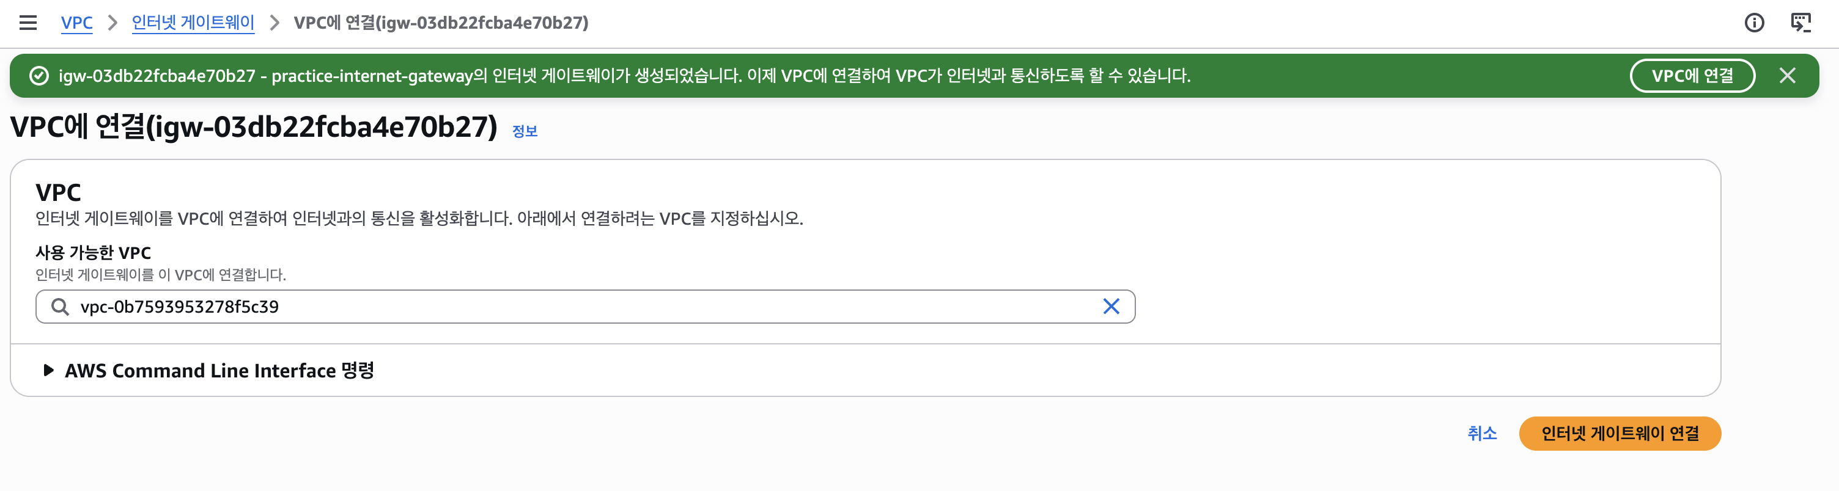This screenshot has height=491, width=1839.
Task: Open the 사용 가능한 VPC selection field
Action: click(584, 307)
